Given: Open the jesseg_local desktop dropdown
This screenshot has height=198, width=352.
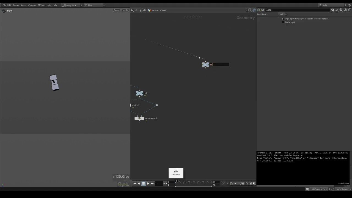Looking at the screenshot, I should [72, 5].
